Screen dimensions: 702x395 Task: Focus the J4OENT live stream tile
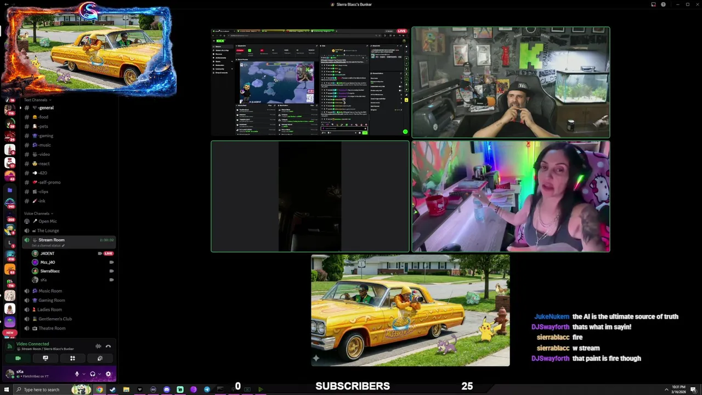310,82
